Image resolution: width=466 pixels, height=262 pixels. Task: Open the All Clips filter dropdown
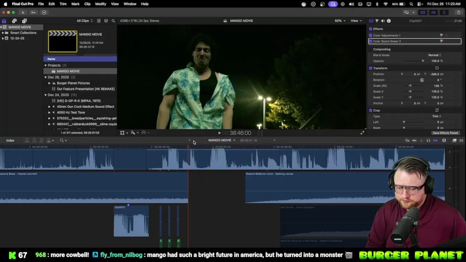84,21
